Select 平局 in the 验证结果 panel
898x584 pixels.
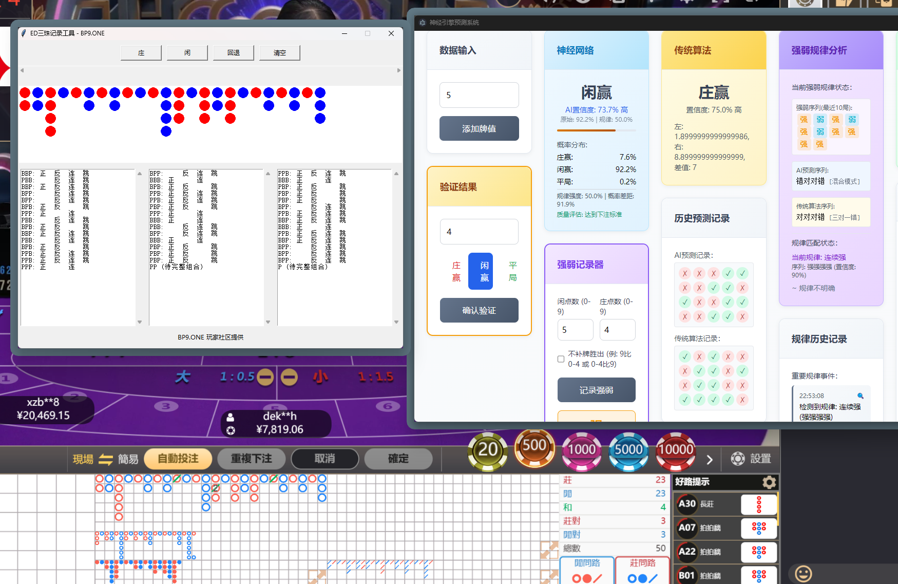tap(512, 271)
